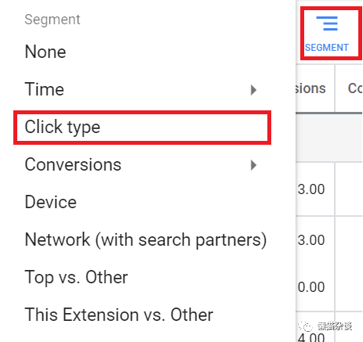This screenshot has height=342, width=363.
Task: Choose the Time segment entry
Action: (45, 89)
